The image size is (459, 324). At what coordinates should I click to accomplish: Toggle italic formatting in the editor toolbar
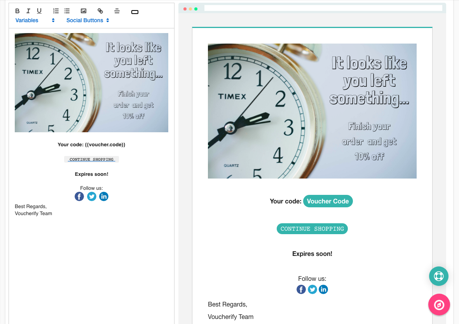click(x=28, y=11)
